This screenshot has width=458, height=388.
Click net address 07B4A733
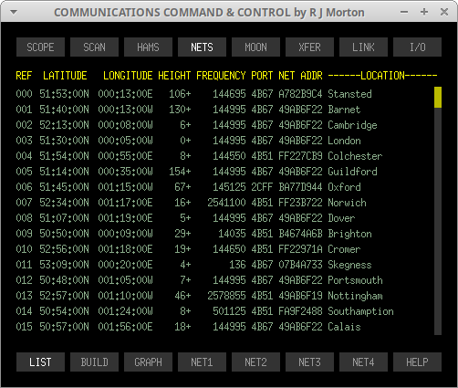pos(300,265)
